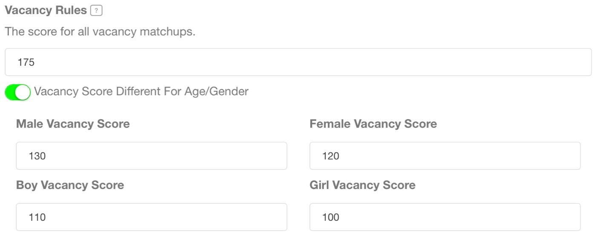Click the Female Vacancy Score label
Image resolution: width=596 pixels, height=237 pixels.
[373, 124]
